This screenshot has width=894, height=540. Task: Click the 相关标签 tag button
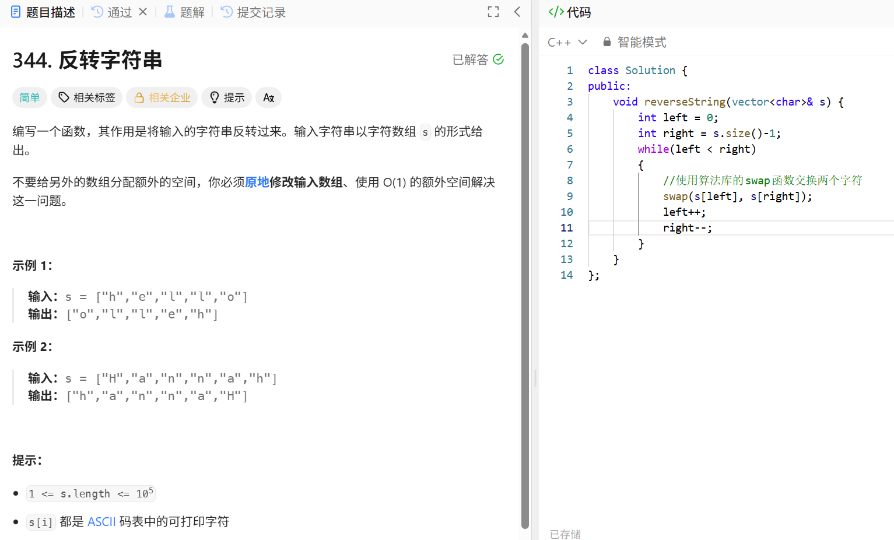tap(86, 97)
